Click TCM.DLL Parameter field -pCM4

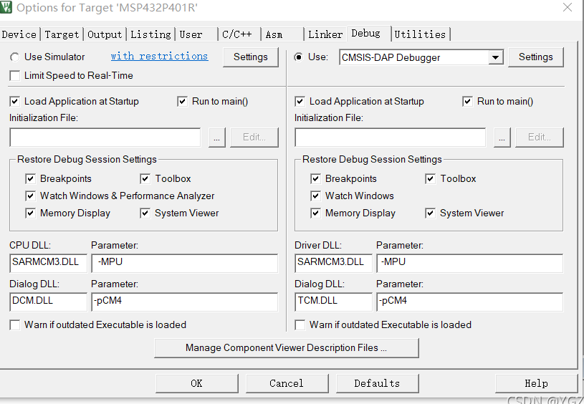coord(470,302)
